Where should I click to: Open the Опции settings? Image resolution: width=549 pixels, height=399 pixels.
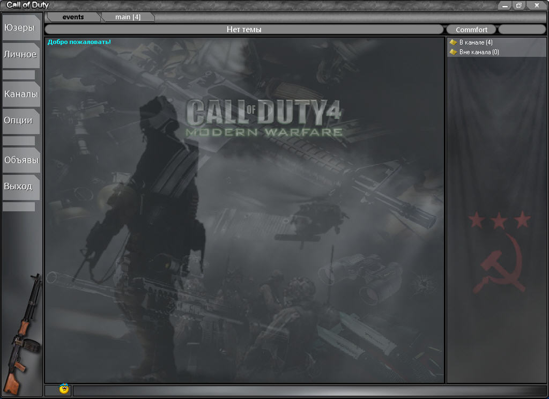click(x=21, y=121)
